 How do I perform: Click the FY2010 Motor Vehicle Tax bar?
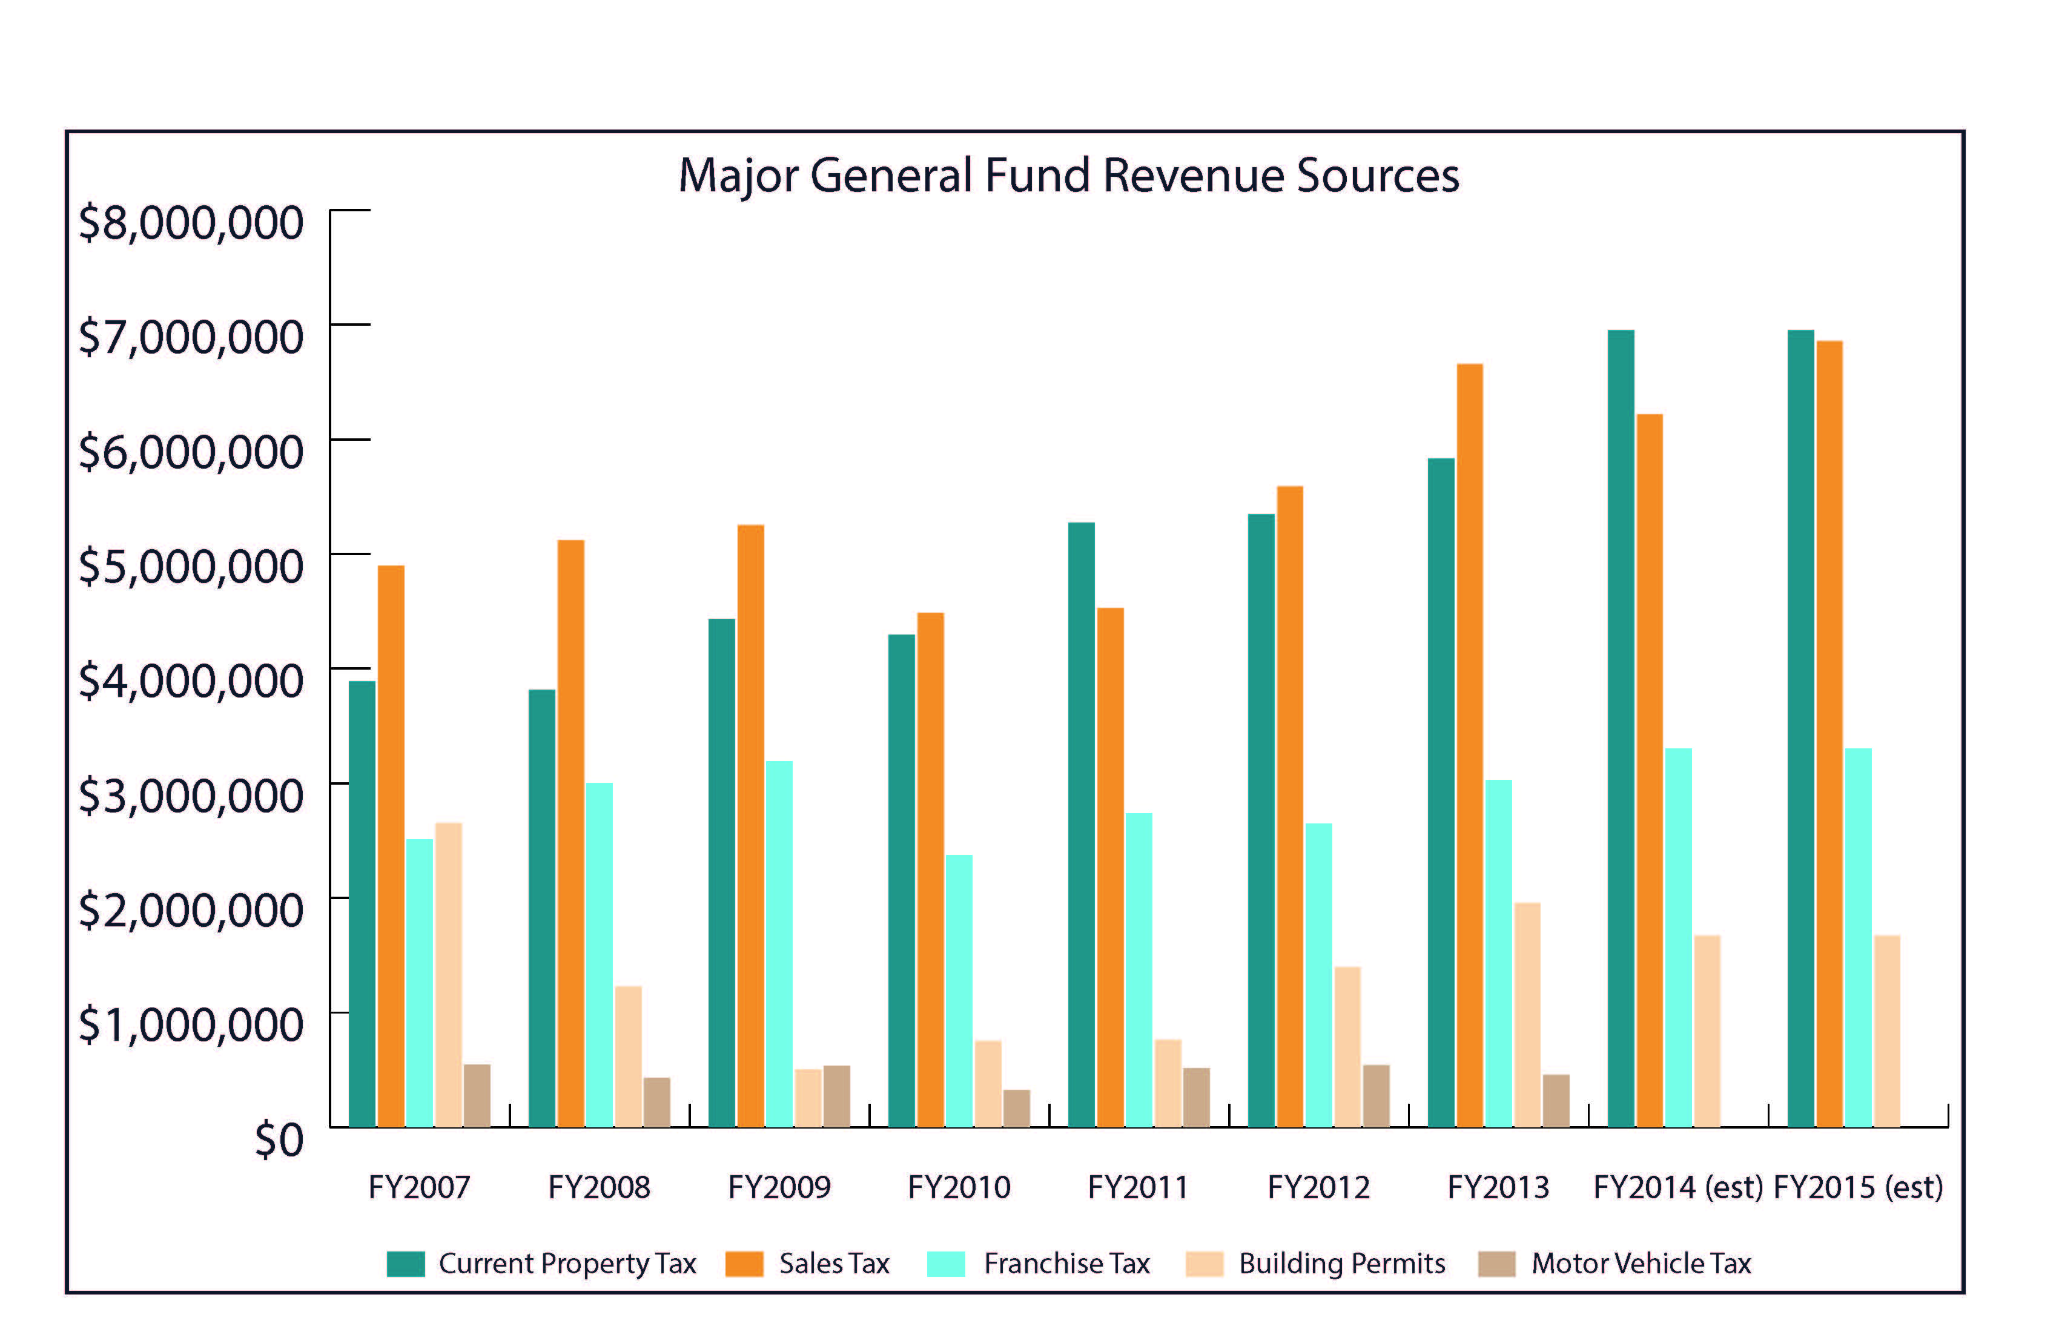click(1017, 1108)
